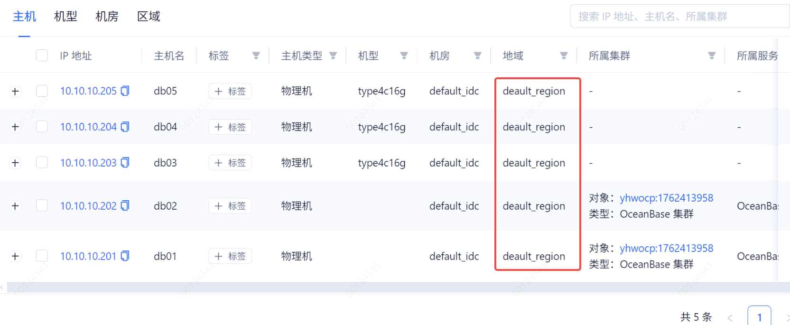Viewport: 790px width, 325px height.
Task: Copy IP address 10.10.10.202
Action: [125, 205]
